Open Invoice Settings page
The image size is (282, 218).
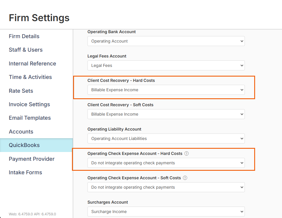tap(29, 104)
